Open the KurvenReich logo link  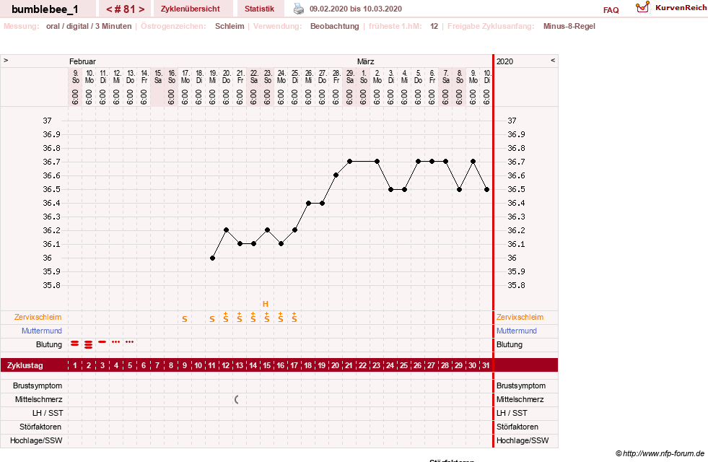pos(671,8)
